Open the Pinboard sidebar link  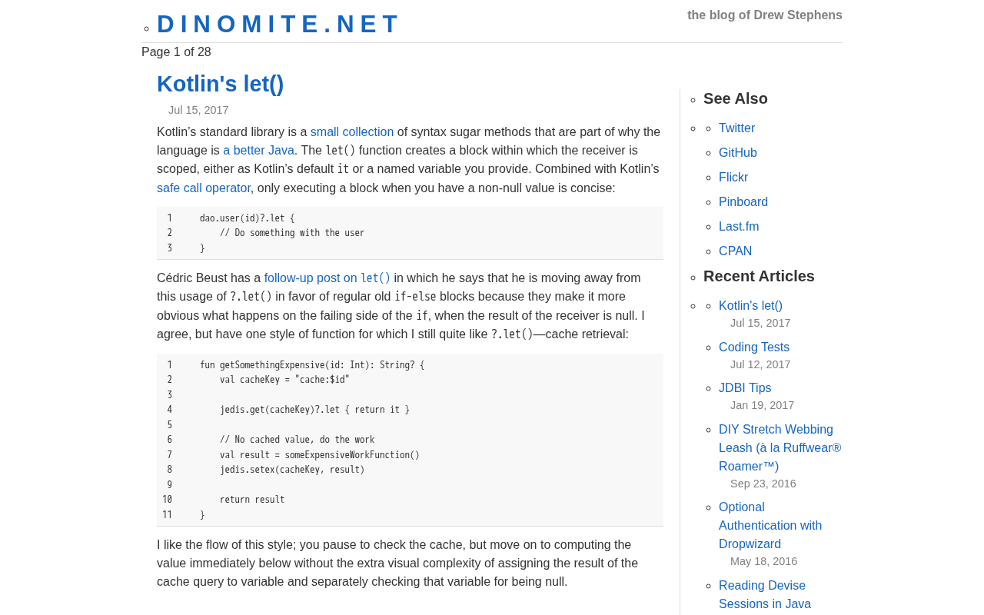(x=743, y=201)
